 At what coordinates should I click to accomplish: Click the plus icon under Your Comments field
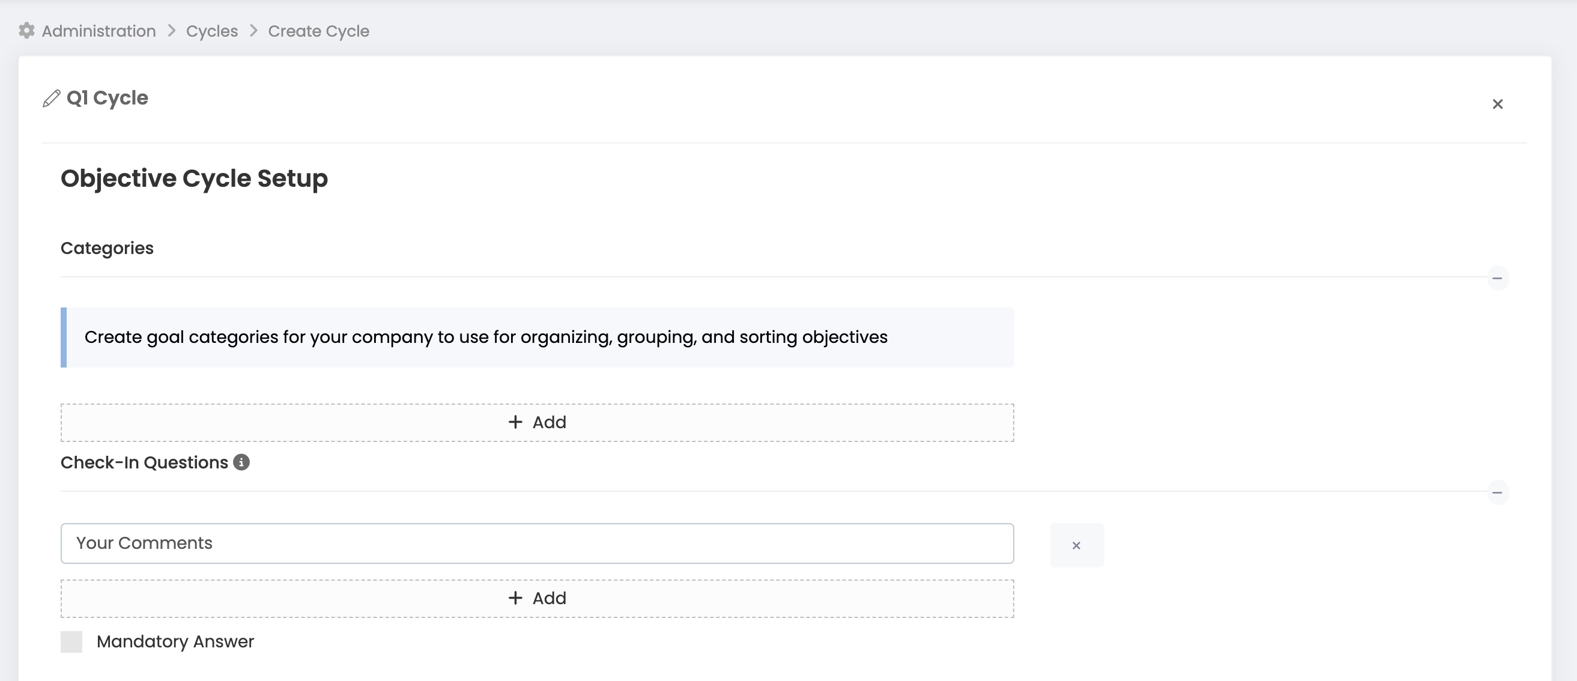[x=515, y=598]
